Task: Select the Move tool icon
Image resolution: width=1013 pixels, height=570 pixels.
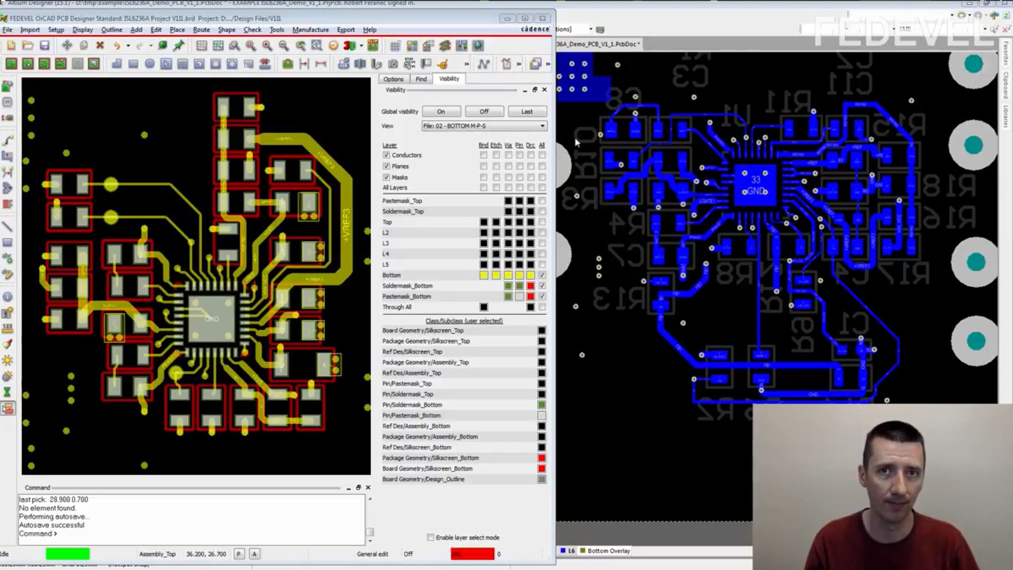Action: pos(67,46)
